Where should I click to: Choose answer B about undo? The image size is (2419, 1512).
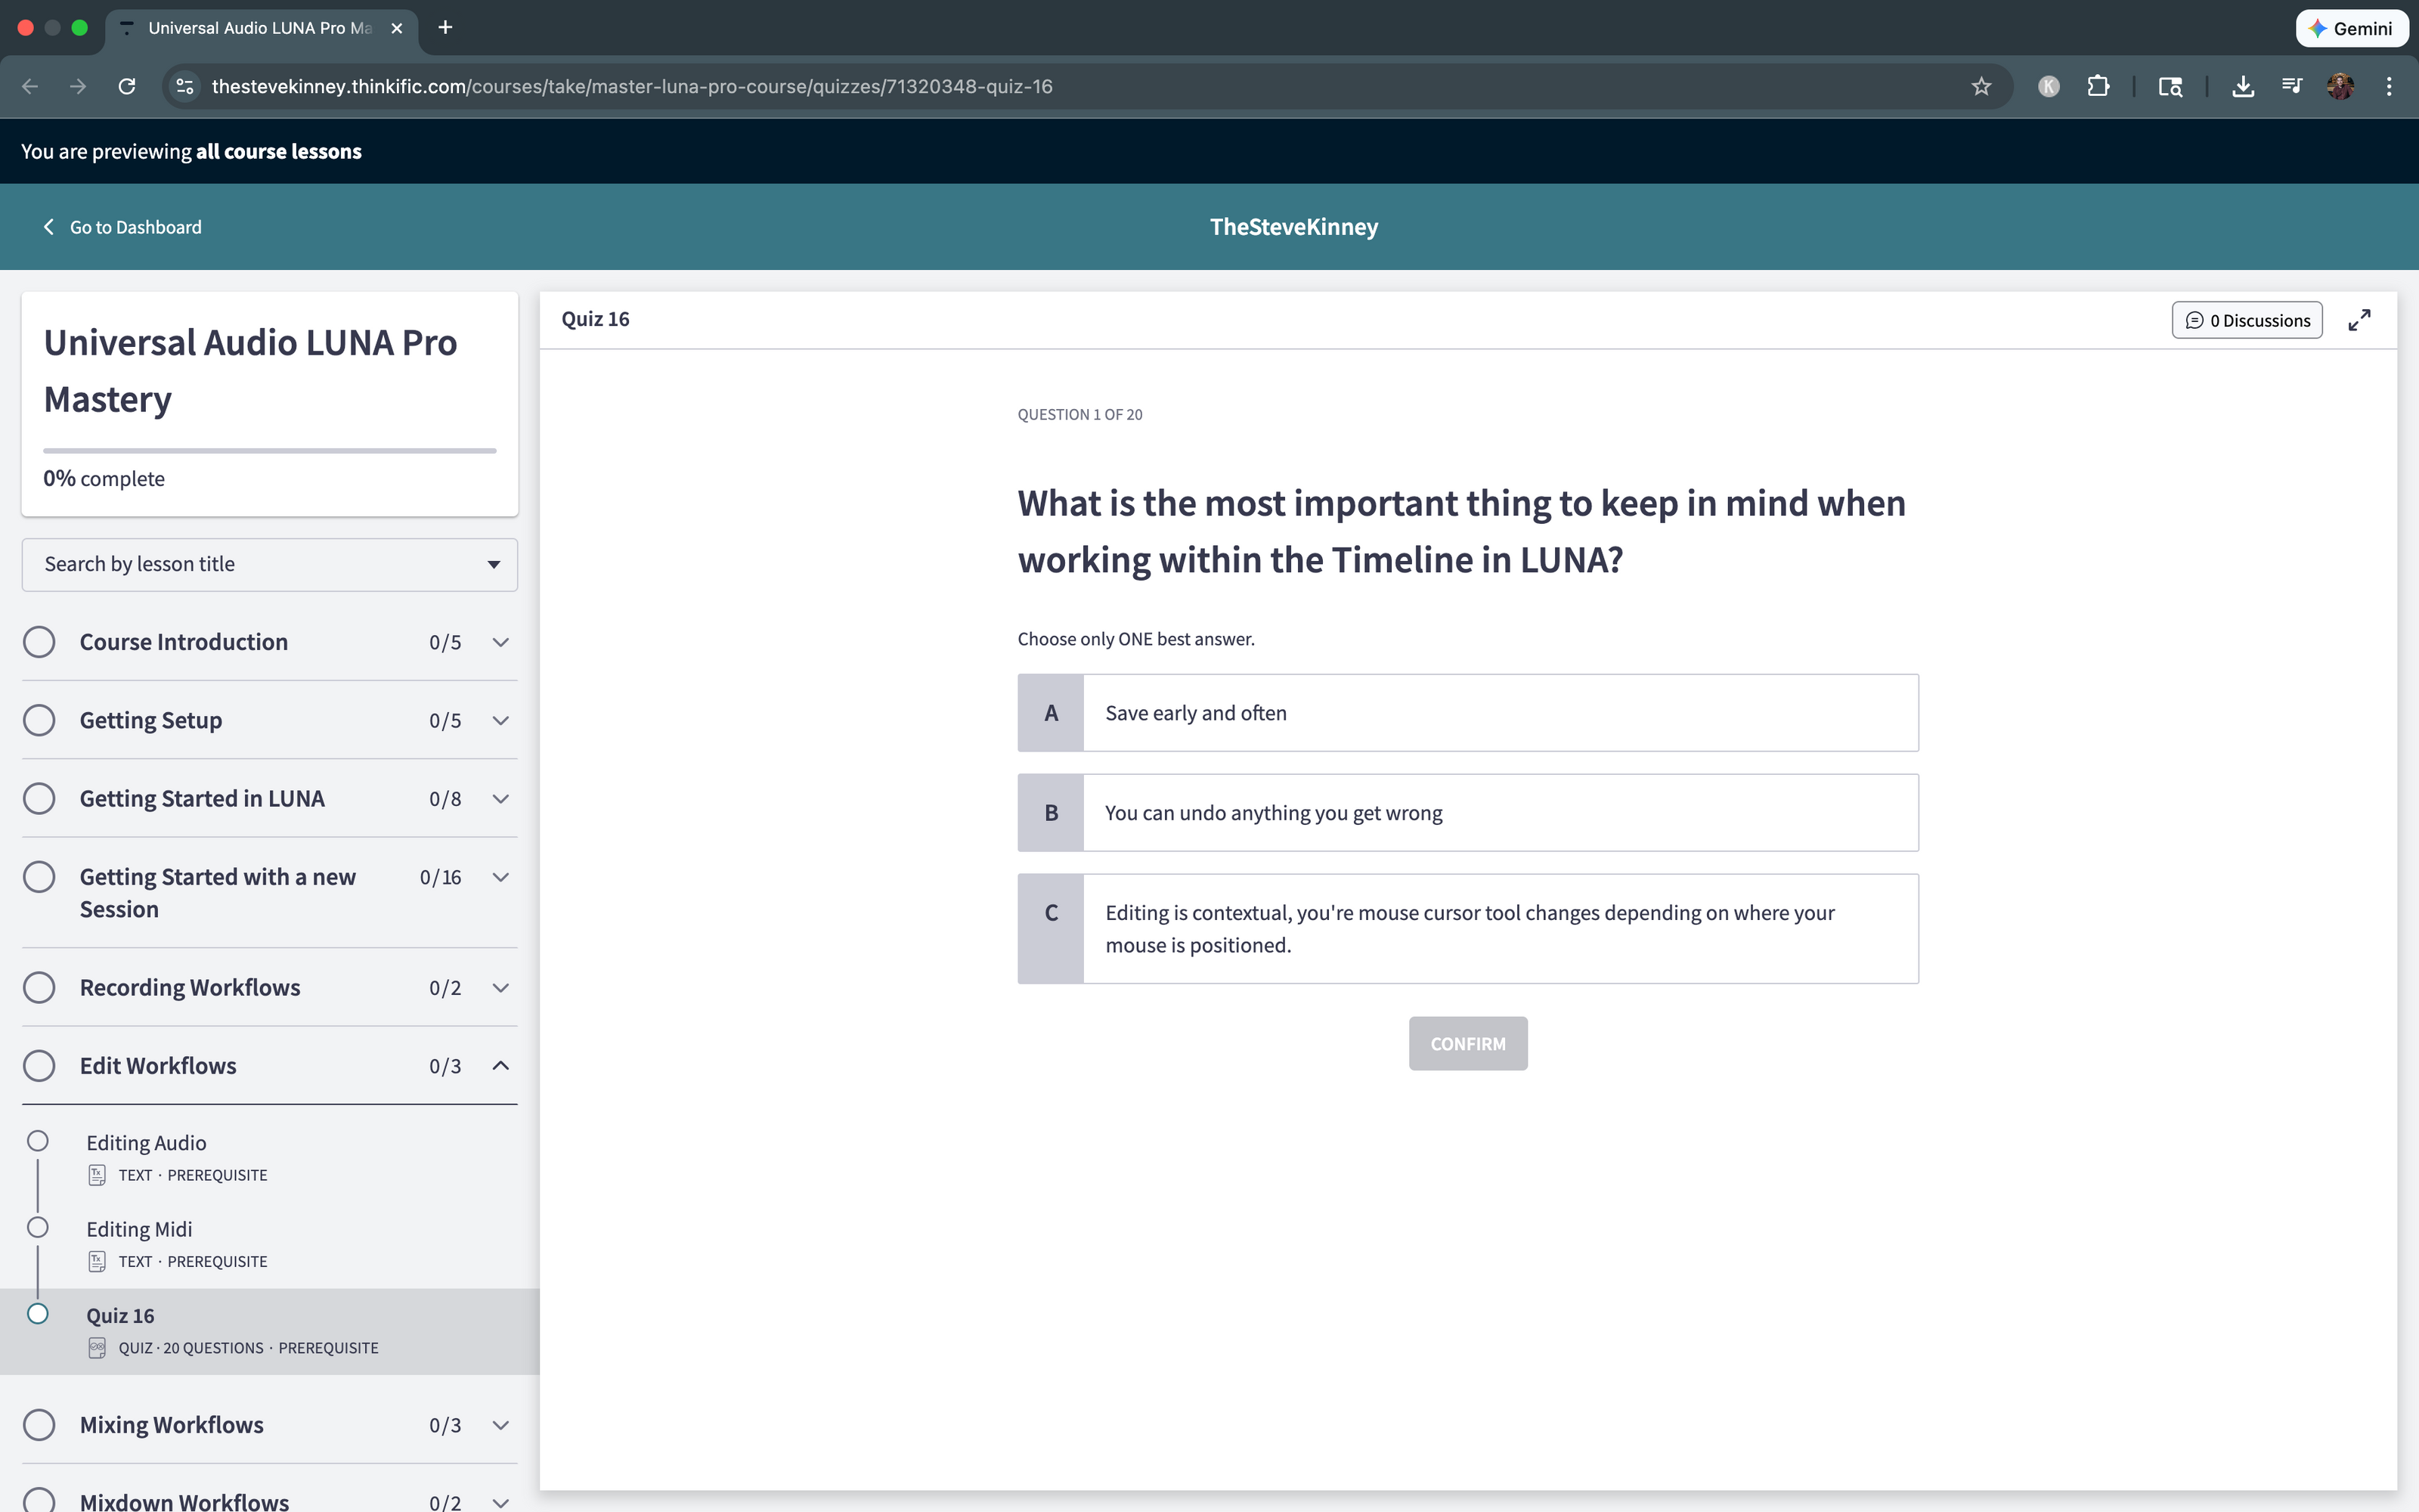pos(1467,813)
